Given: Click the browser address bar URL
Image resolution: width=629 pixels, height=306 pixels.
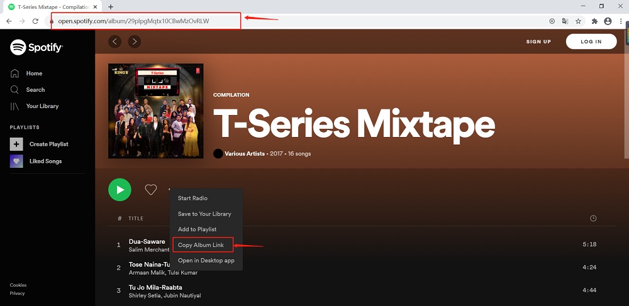Looking at the screenshot, I should tap(133, 21).
